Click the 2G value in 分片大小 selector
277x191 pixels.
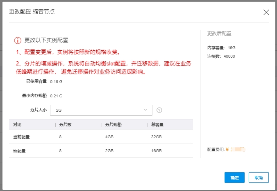pyautogui.click(x=59, y=110)
